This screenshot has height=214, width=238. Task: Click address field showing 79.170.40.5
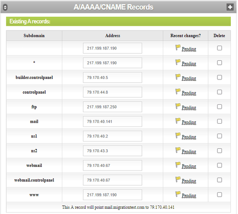(x=112, y=78)
